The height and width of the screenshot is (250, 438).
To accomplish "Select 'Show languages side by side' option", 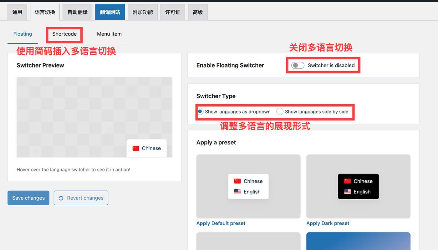I will (x=279, y=111).
